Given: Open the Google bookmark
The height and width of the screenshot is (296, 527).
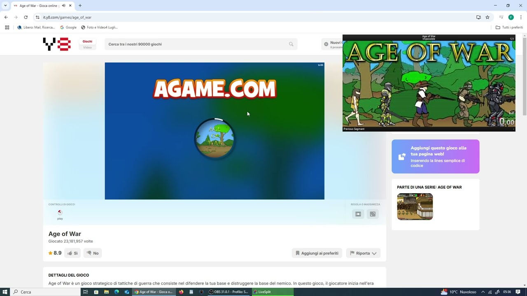Looking at the screenshot, I should click(68, 27).
